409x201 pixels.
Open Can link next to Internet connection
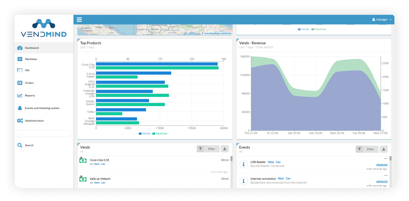coord(288,179)
